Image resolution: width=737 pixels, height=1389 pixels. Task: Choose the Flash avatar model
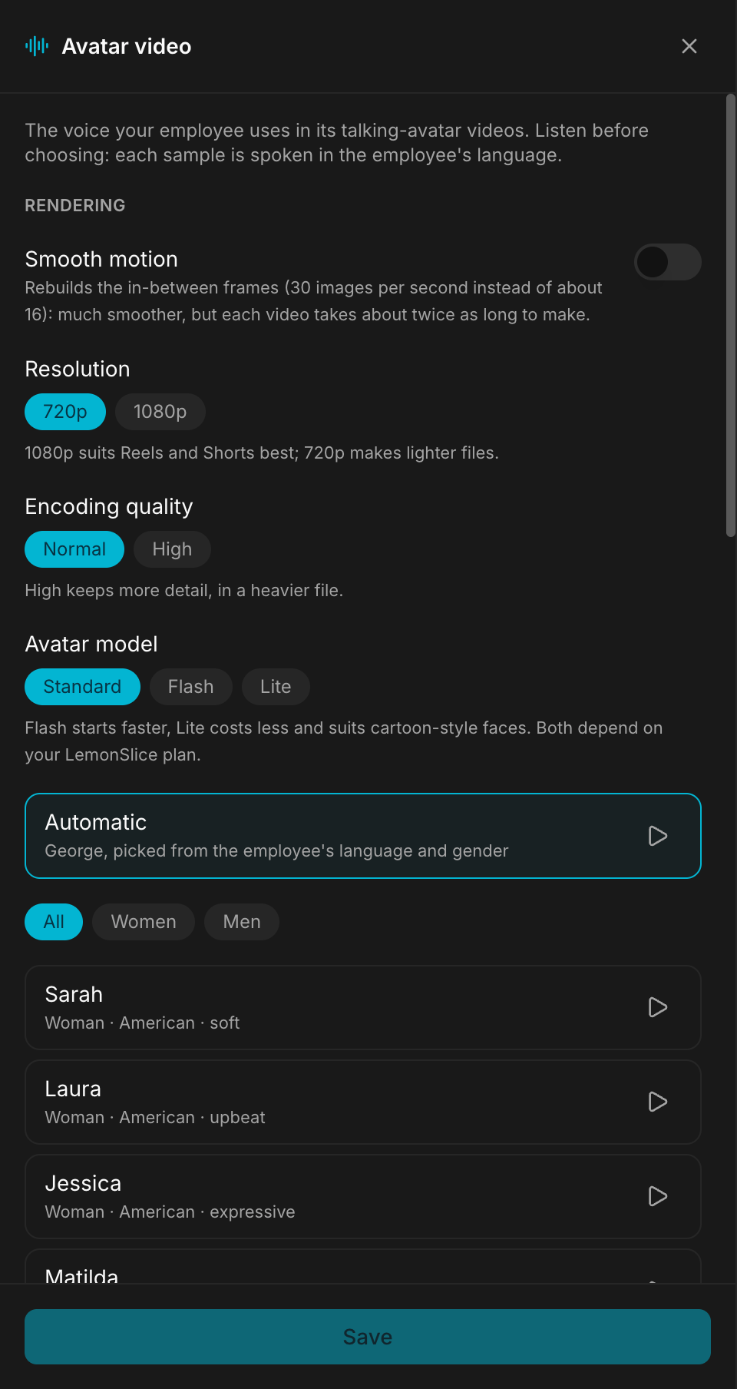click(191, 687)
